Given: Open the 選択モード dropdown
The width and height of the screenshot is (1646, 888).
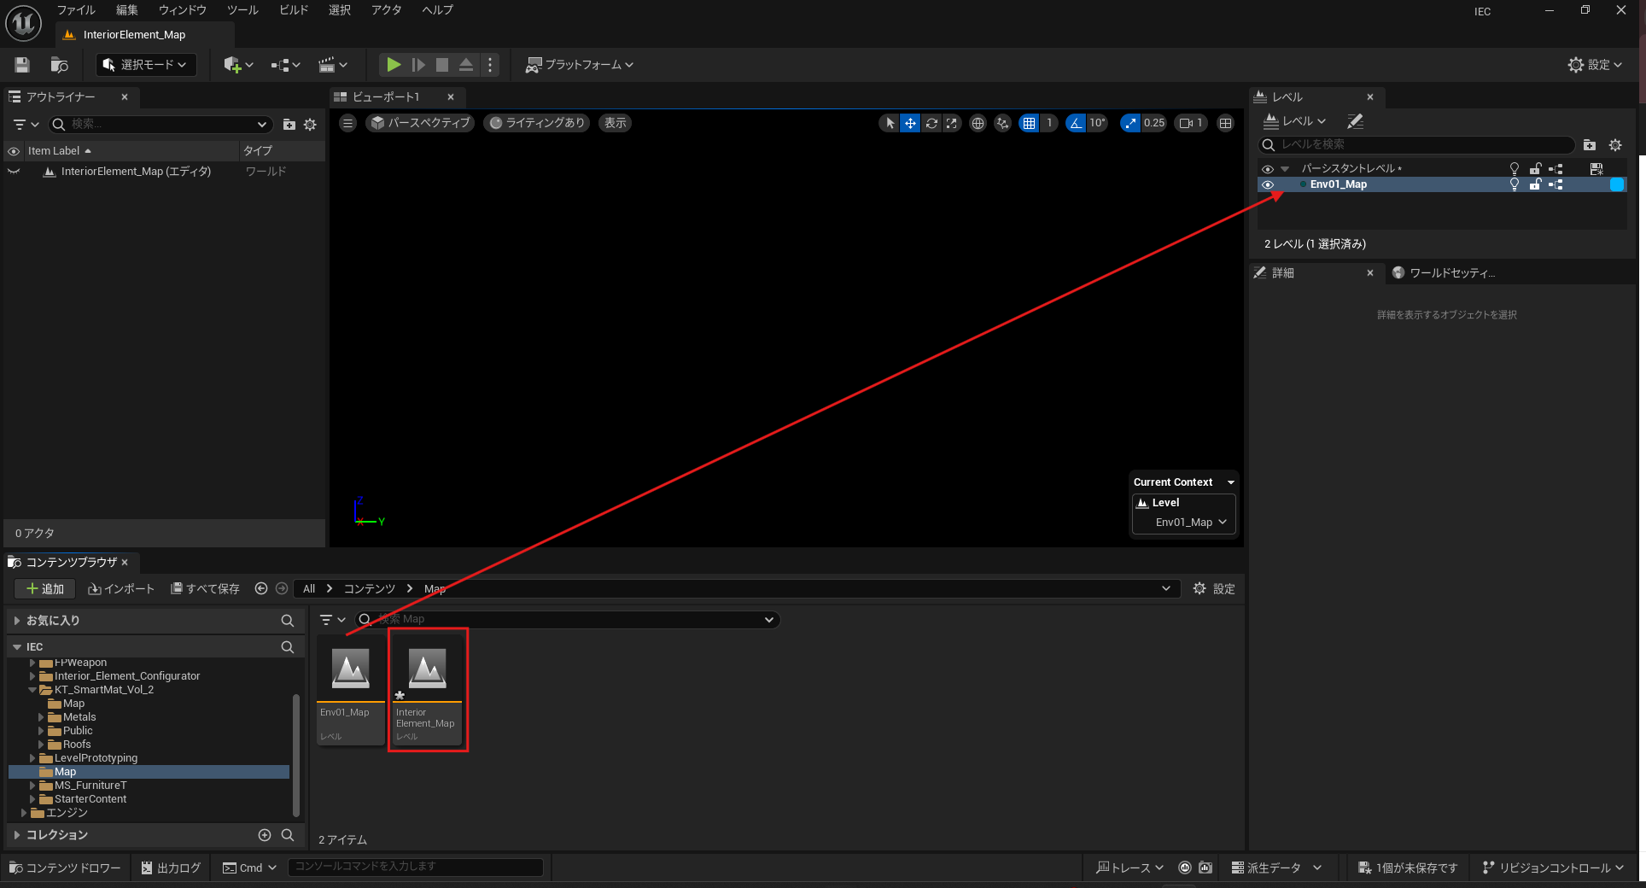Looking at the screenshot, I should [x=146, y=65].
